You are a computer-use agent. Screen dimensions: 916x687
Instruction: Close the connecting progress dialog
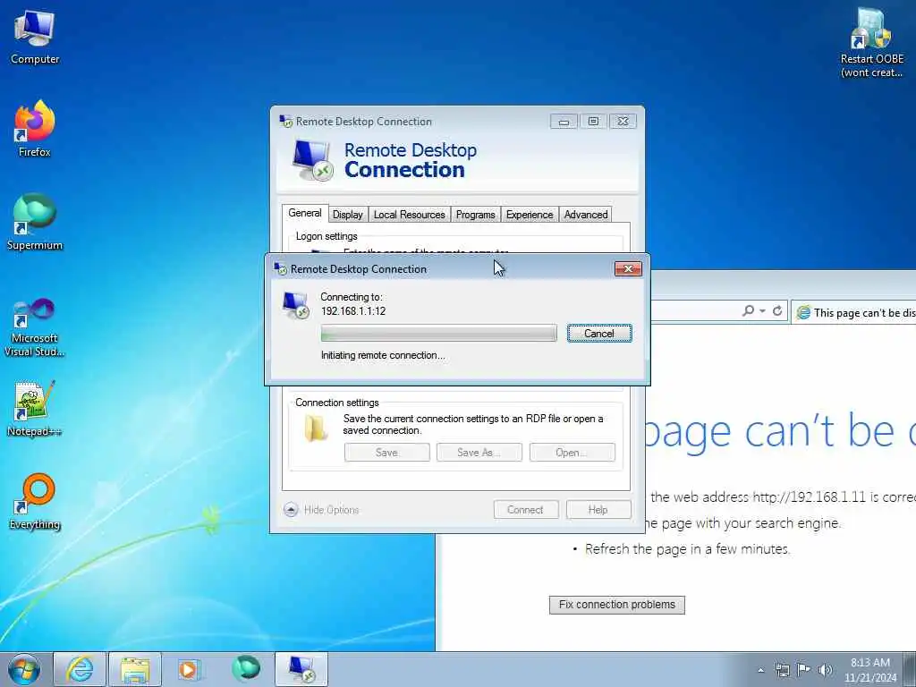click(x=628, y=268)
